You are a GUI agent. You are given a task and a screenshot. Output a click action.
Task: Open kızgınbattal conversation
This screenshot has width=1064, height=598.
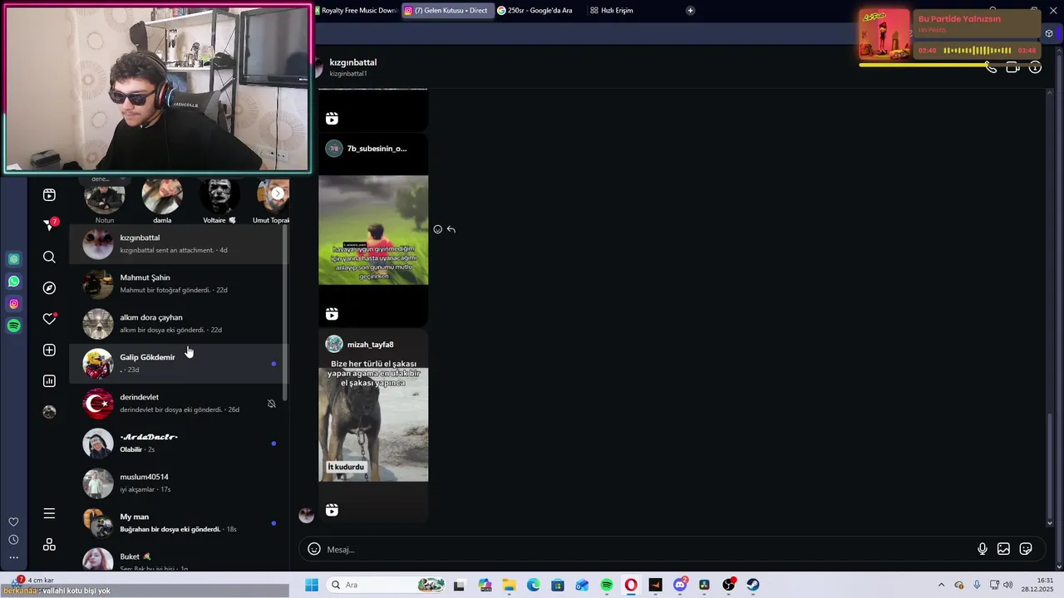(x=178, y=244)
